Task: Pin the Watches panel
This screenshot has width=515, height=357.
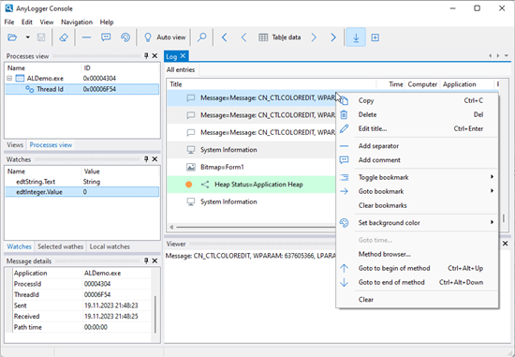Action: (x=146, y=159)
